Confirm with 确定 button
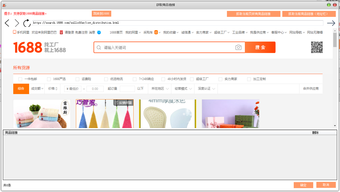This screenshot has width=340, height=192. tap(303, 185)
